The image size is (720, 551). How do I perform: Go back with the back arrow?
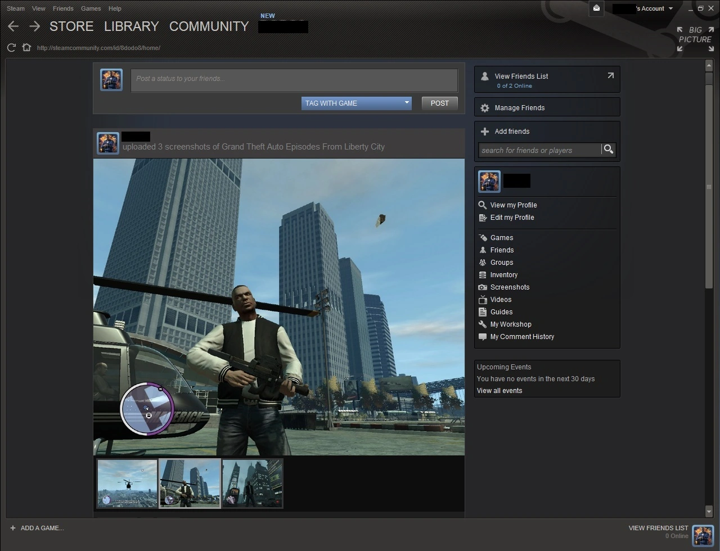coord(13,26)
